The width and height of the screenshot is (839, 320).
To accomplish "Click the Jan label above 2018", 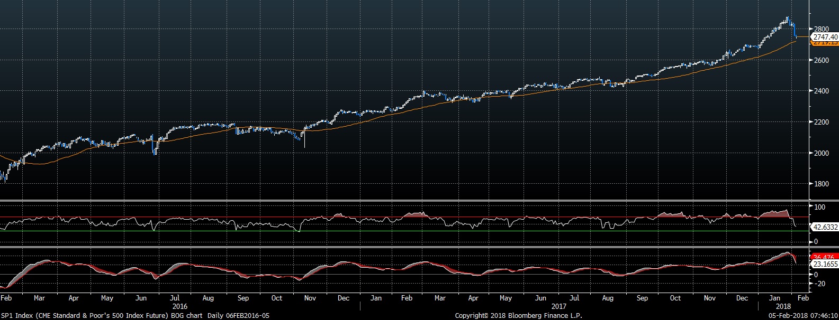I will (774, 298).
